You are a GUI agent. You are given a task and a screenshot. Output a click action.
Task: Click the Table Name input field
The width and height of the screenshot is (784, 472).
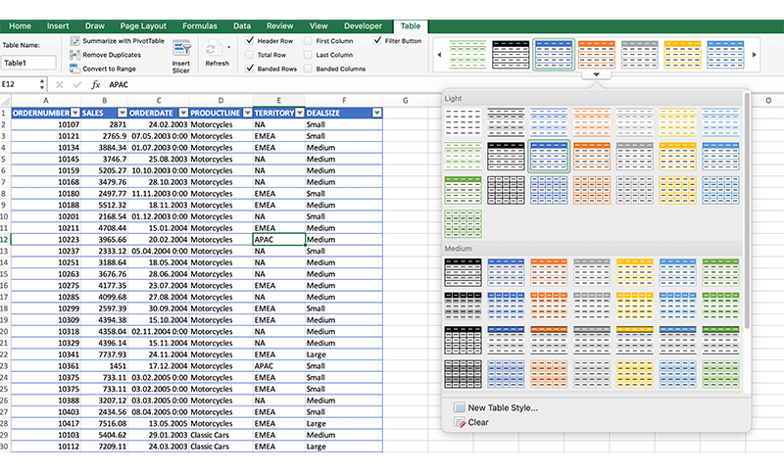click(28, 62)
